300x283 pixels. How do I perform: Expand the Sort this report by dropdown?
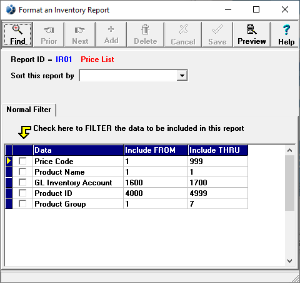point(182,75)
